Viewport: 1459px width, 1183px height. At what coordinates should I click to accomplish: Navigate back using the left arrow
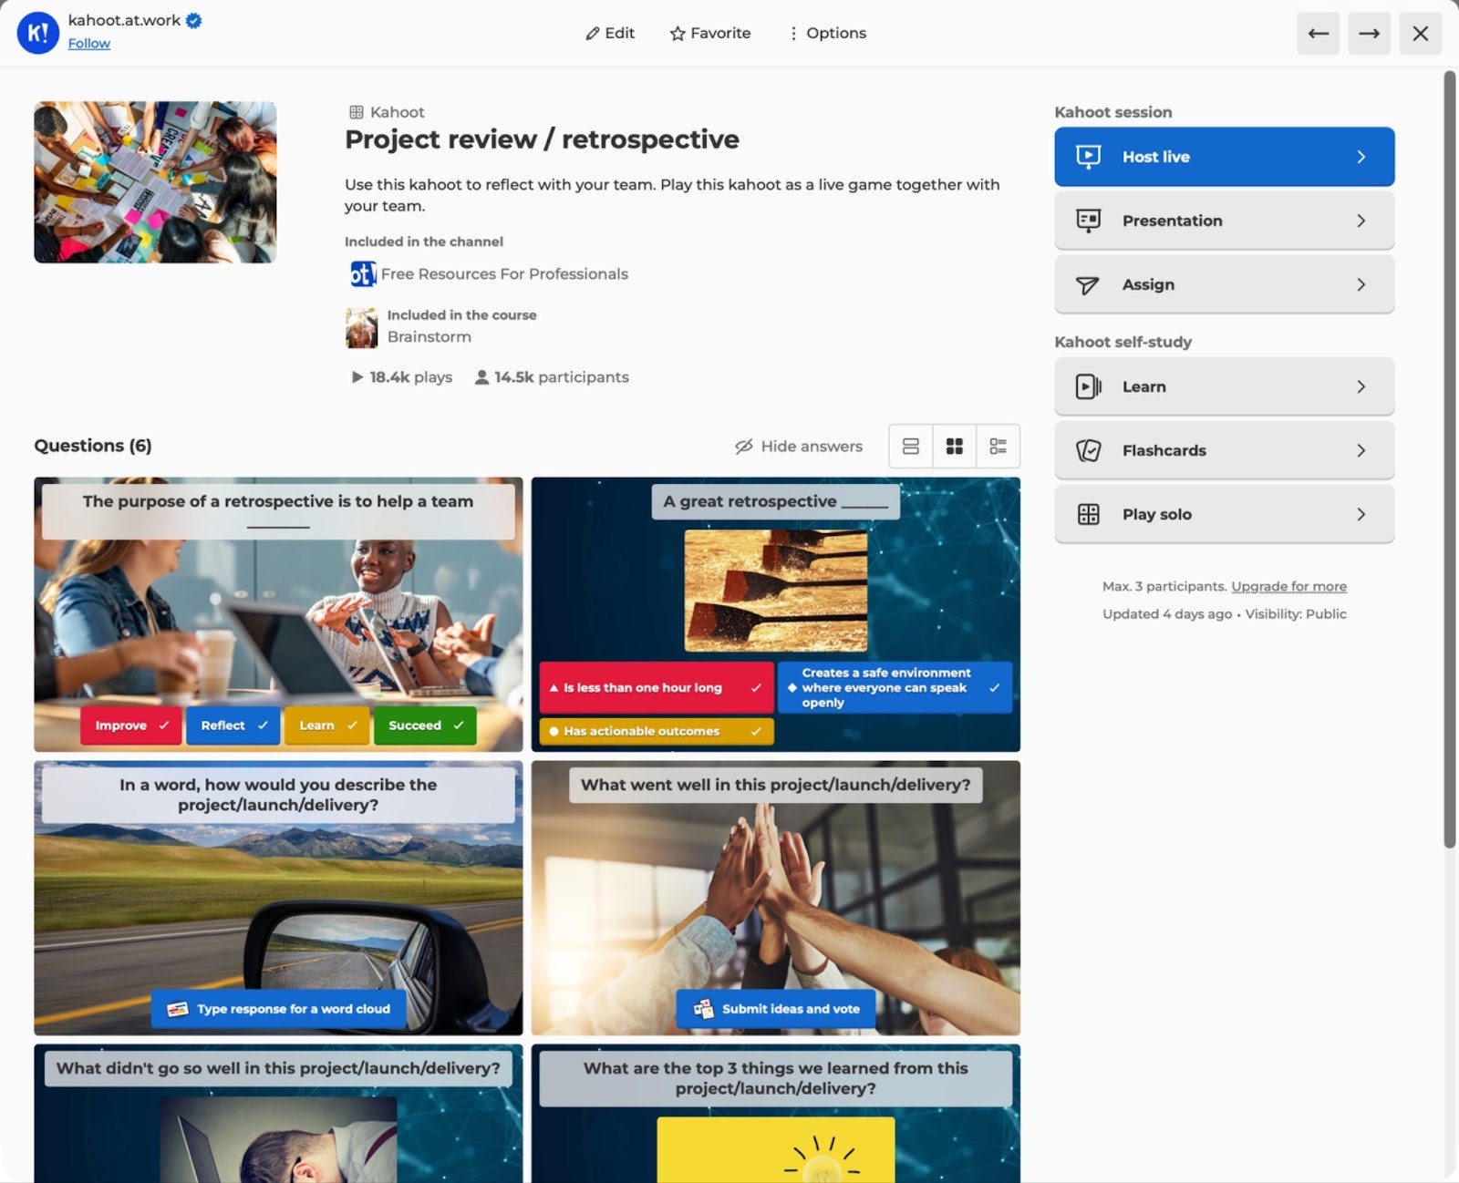1318,33
